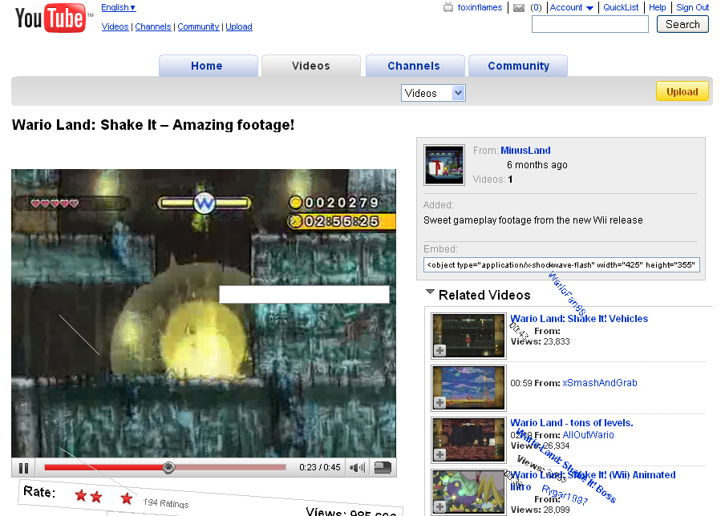Add the Animated Intro video to QuickList plus icon

[x=439, y=506]
